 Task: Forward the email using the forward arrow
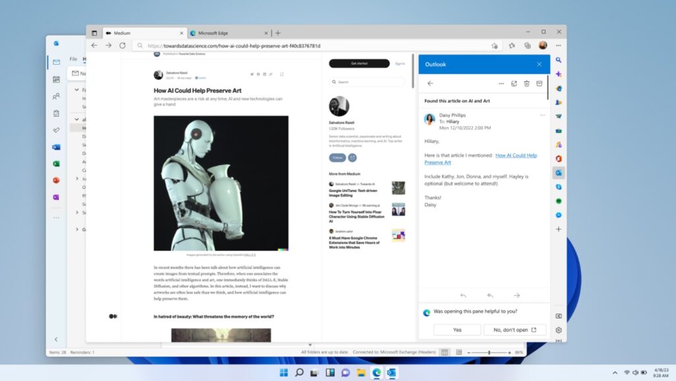[517, 295]
